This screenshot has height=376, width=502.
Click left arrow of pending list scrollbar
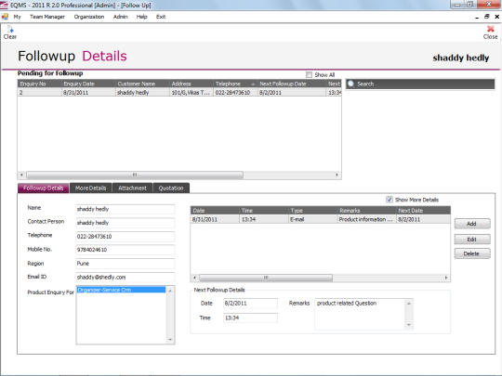click(21, 175)
